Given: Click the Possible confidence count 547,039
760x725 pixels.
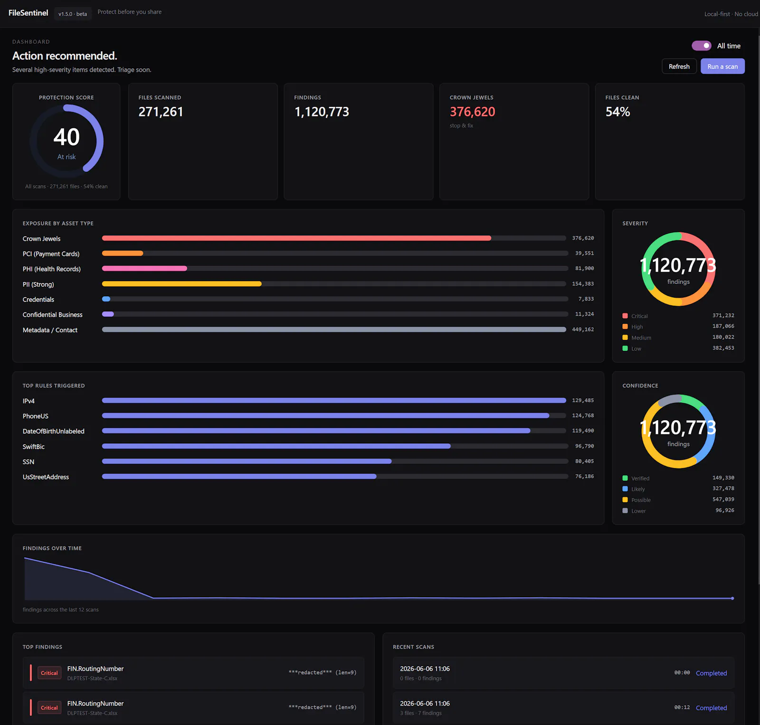Looking at the screenshot, I should click(723, 499).
